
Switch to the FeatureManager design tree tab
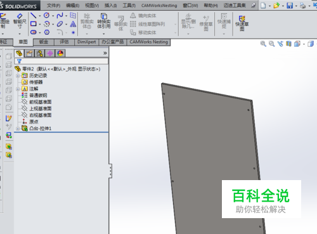point(19,53)
